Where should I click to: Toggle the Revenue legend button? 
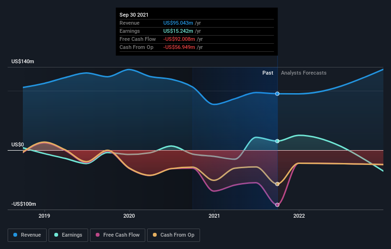[27, 235]
